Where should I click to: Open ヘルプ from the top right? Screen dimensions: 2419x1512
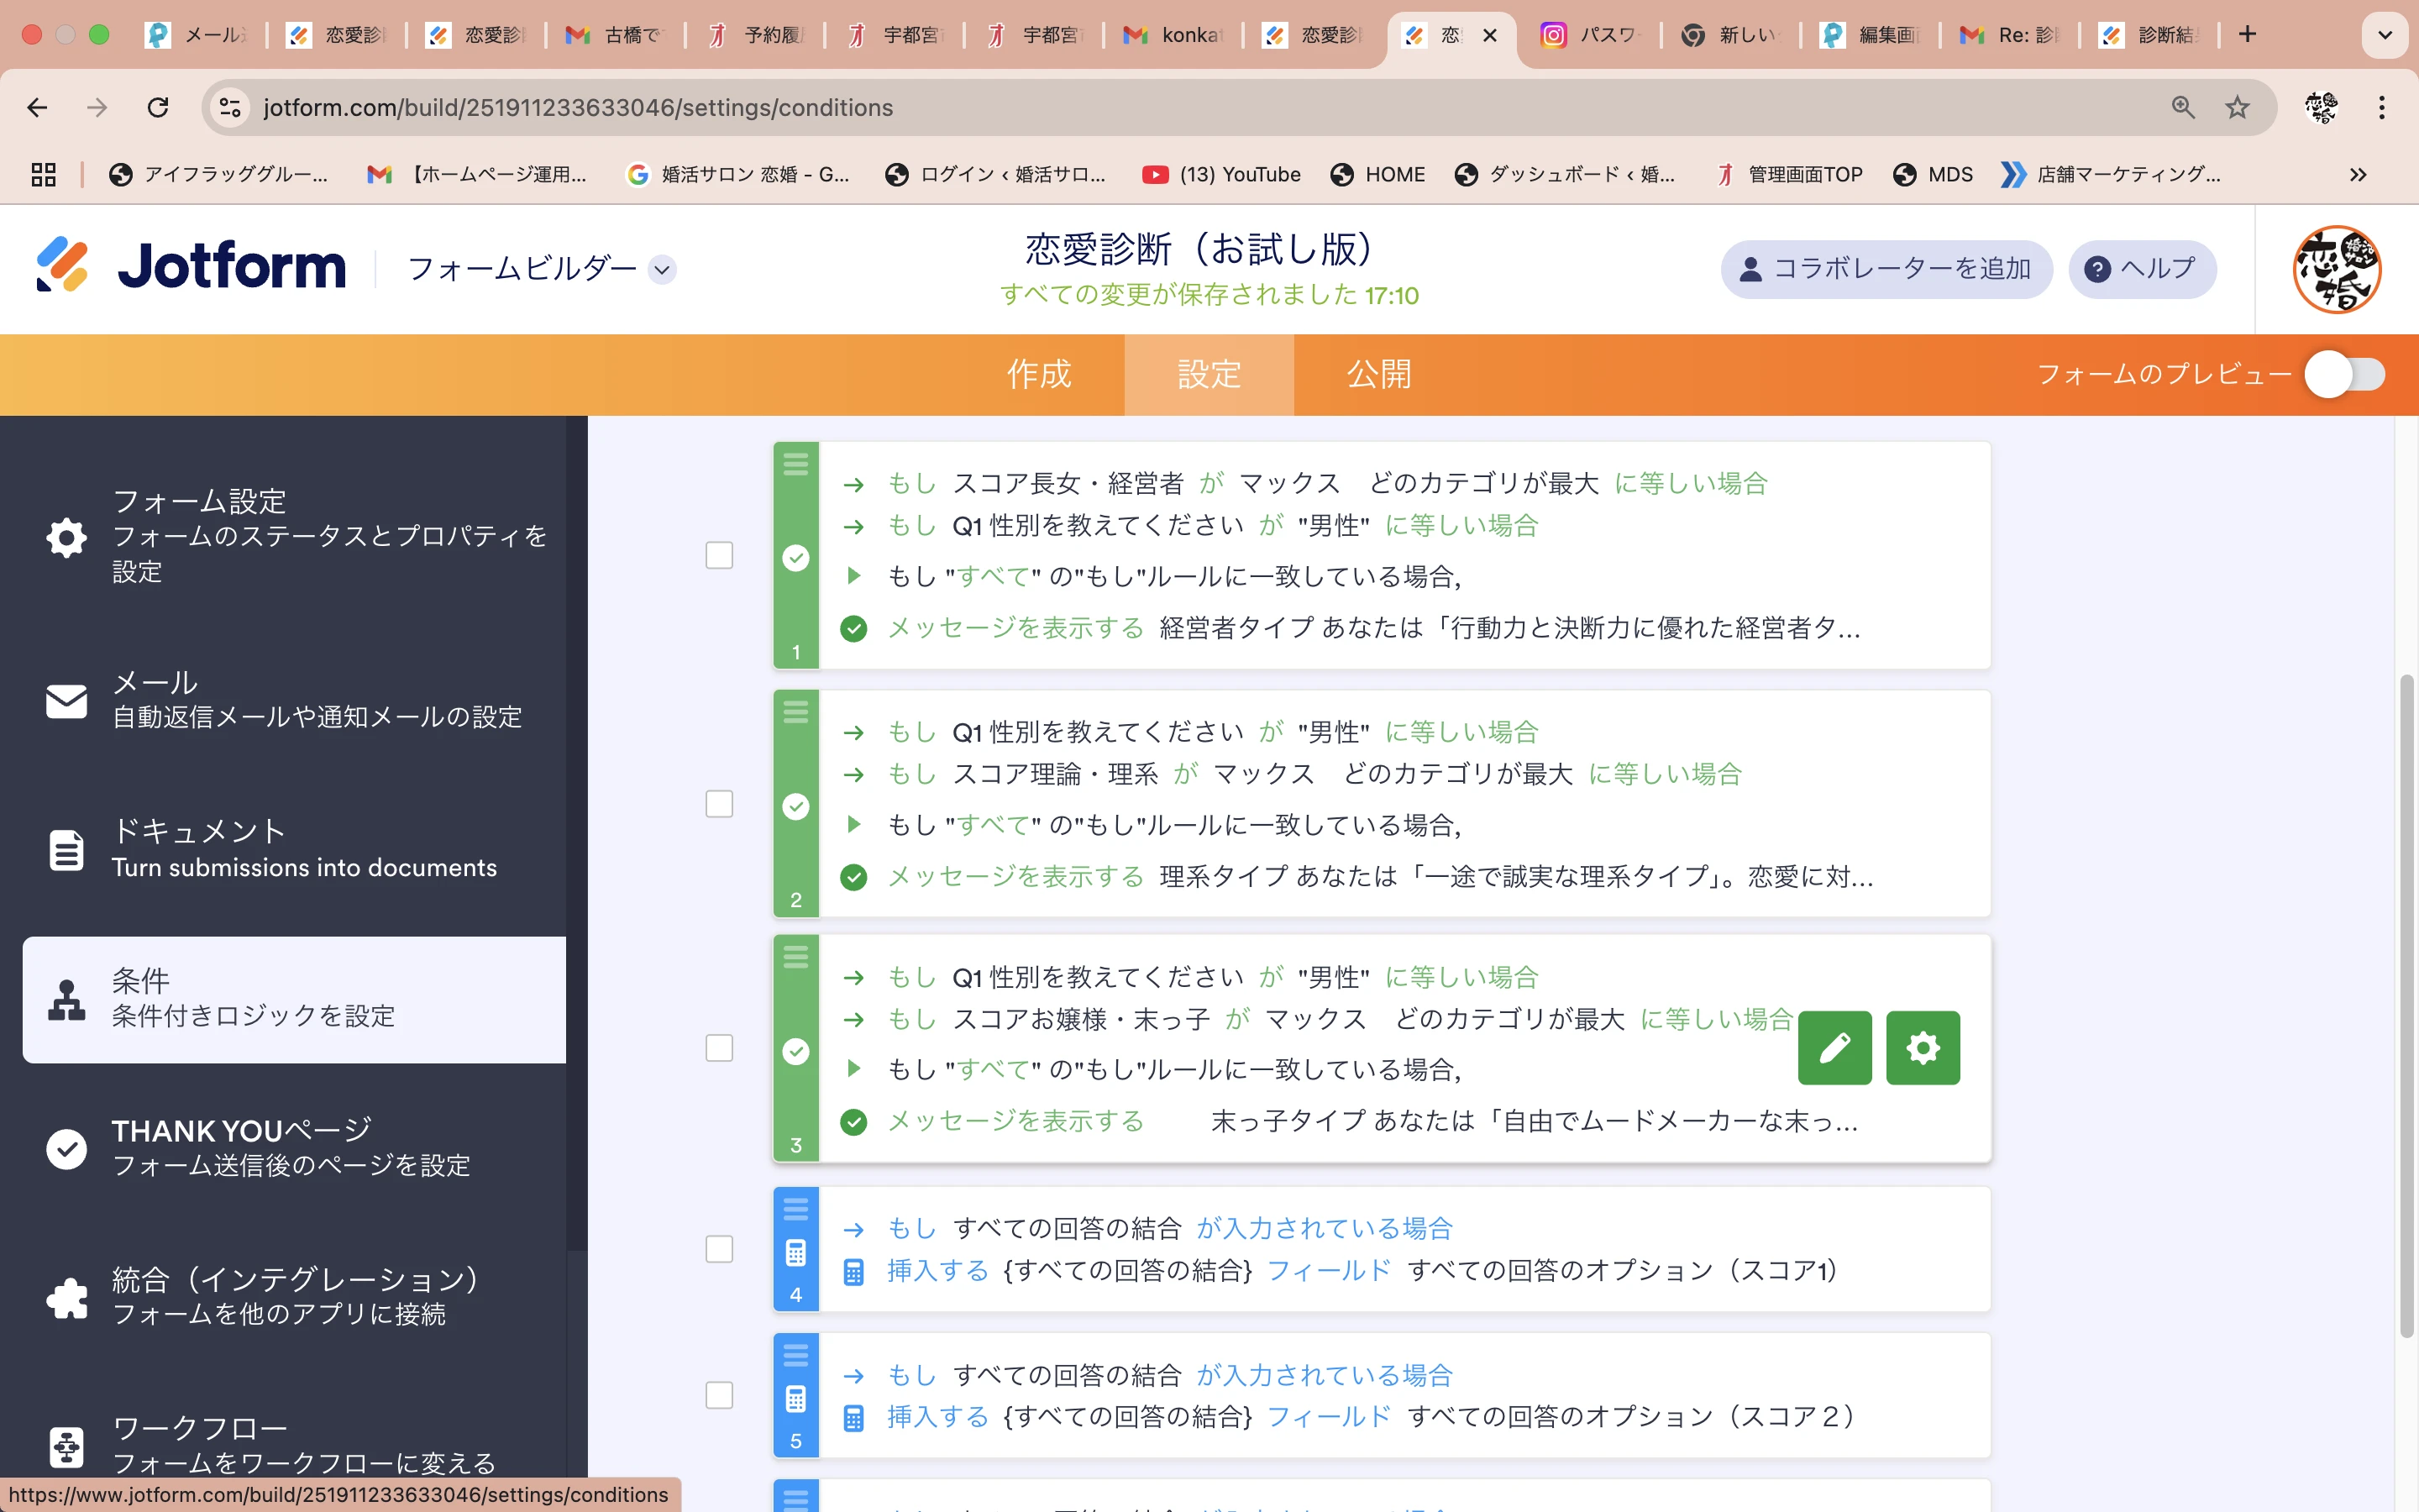[2142, 269]
